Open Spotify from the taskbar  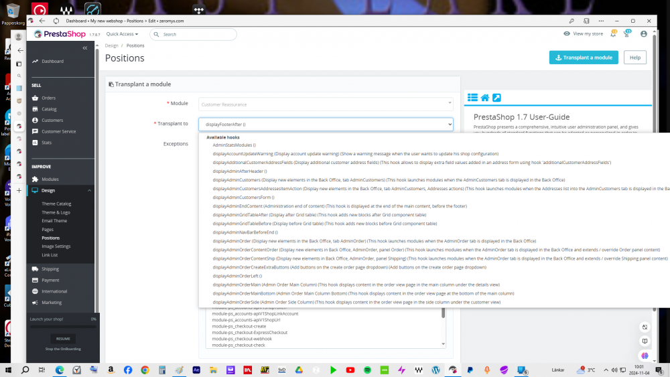point(367,370)
